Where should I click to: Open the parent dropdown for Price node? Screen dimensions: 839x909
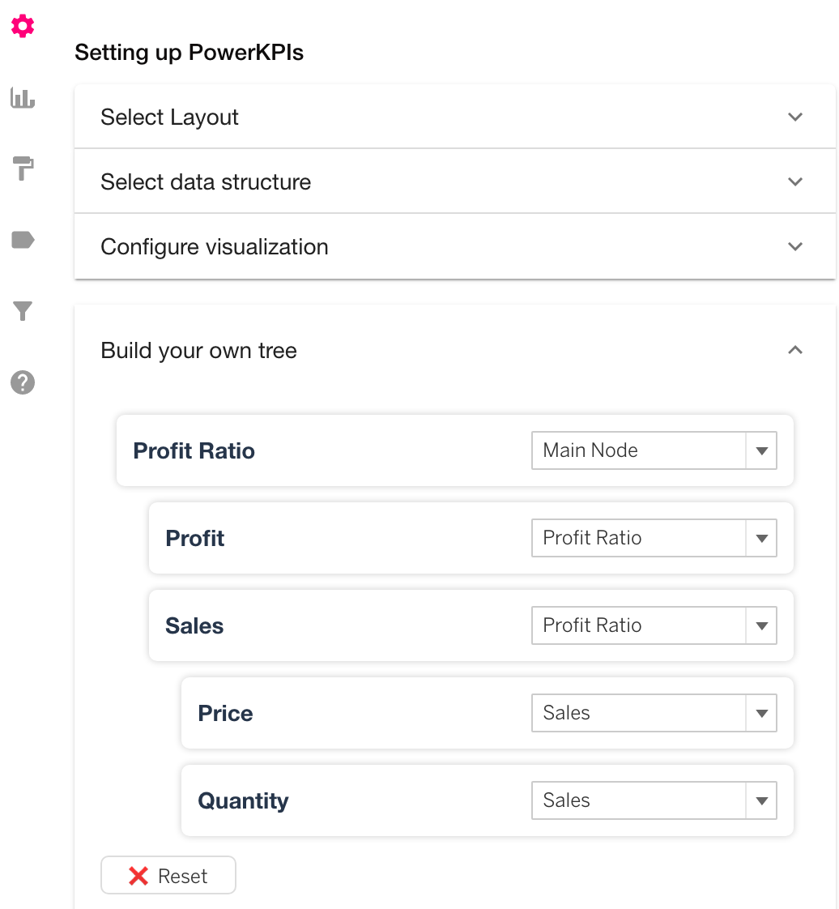(654, 713)
